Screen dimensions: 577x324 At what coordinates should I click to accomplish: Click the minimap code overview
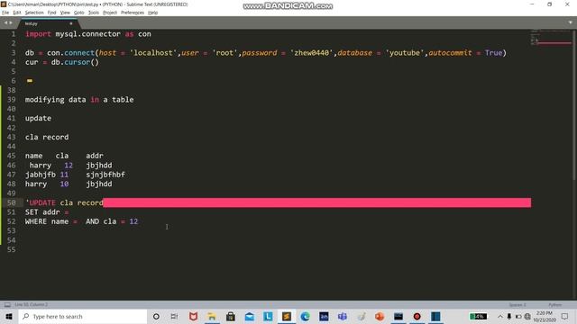coord(551,38)
